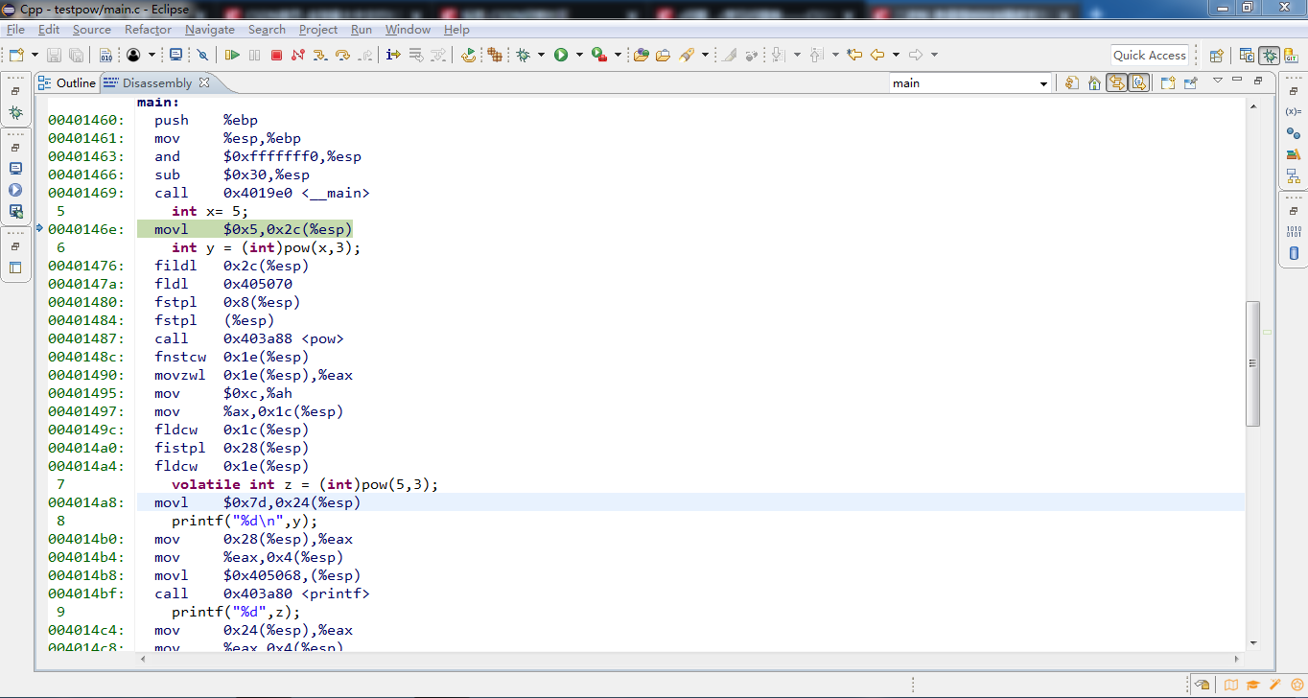Click the Open Console monitor icon
1308x698 pixels.
pyautogui.click(x=176, y=56)
